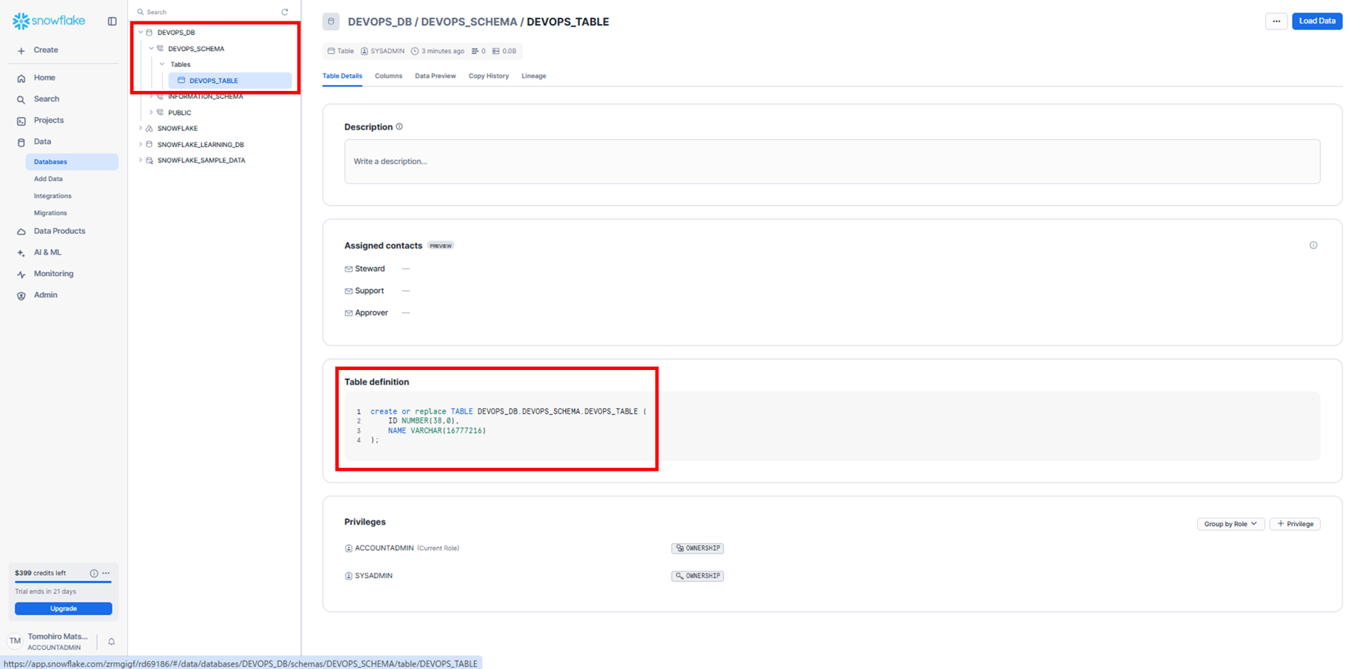
Task: Collapse the sidebar with panel toggle icon
Action: tap(112, 21)
